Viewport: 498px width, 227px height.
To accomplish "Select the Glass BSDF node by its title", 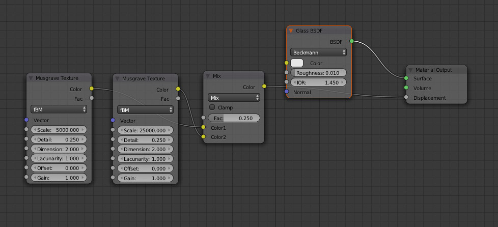I will [x=310, y=31].
